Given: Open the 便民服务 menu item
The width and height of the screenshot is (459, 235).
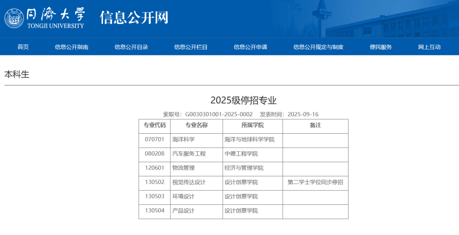Looking at the screenshot, I should pos(381,47).
